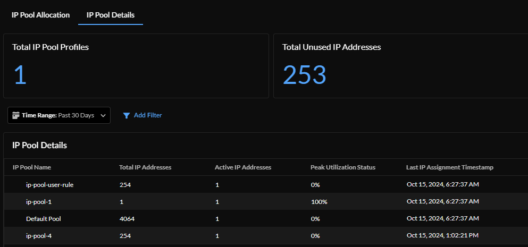Sort by the Active IP Addresses column header

tap(243, 167)
